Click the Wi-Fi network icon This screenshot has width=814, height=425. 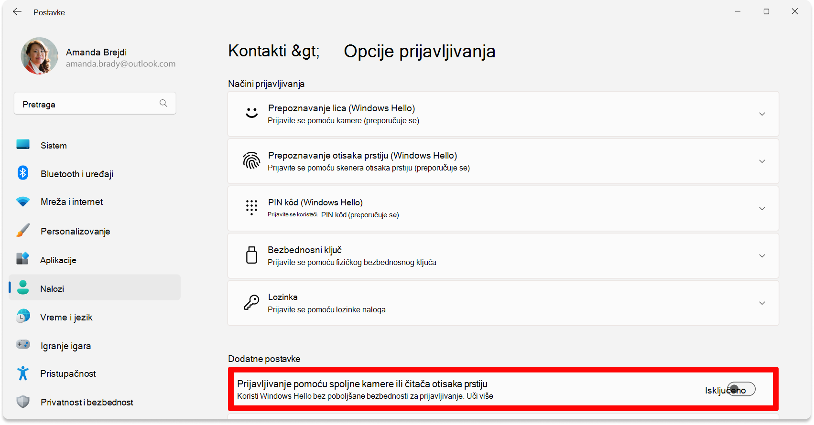[23, 202]
